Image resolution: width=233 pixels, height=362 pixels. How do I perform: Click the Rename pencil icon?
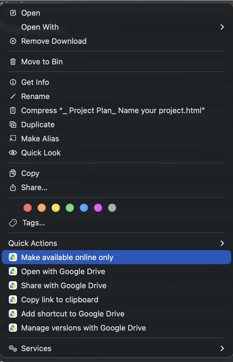[13, 96]
